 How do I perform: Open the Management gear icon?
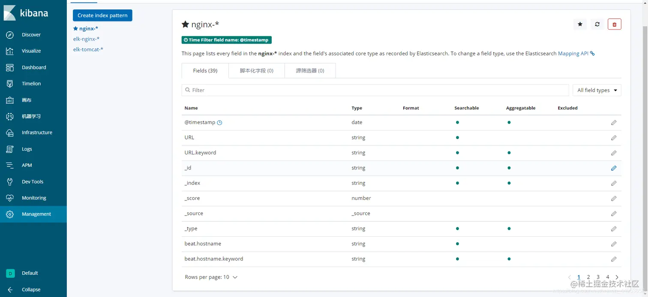click(x=10, y=214)
